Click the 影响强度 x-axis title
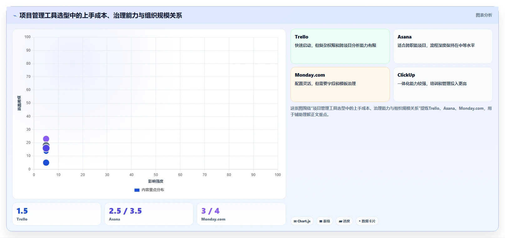 [156, 181]
